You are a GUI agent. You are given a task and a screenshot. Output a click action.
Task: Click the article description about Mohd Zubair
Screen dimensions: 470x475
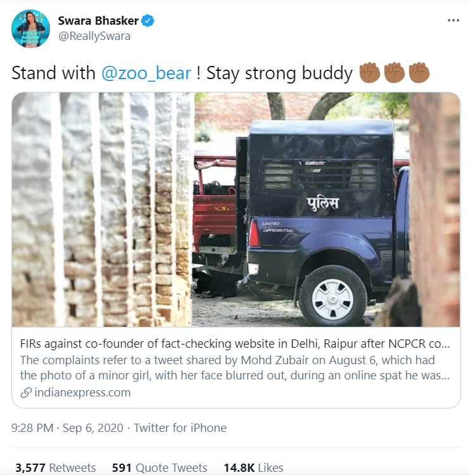pos(235,368)
